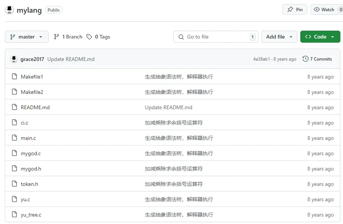The height and width of the screenshot is (224, 343).
Task: Open Update README.md message in README.md row
Action: tap(169, 107)
